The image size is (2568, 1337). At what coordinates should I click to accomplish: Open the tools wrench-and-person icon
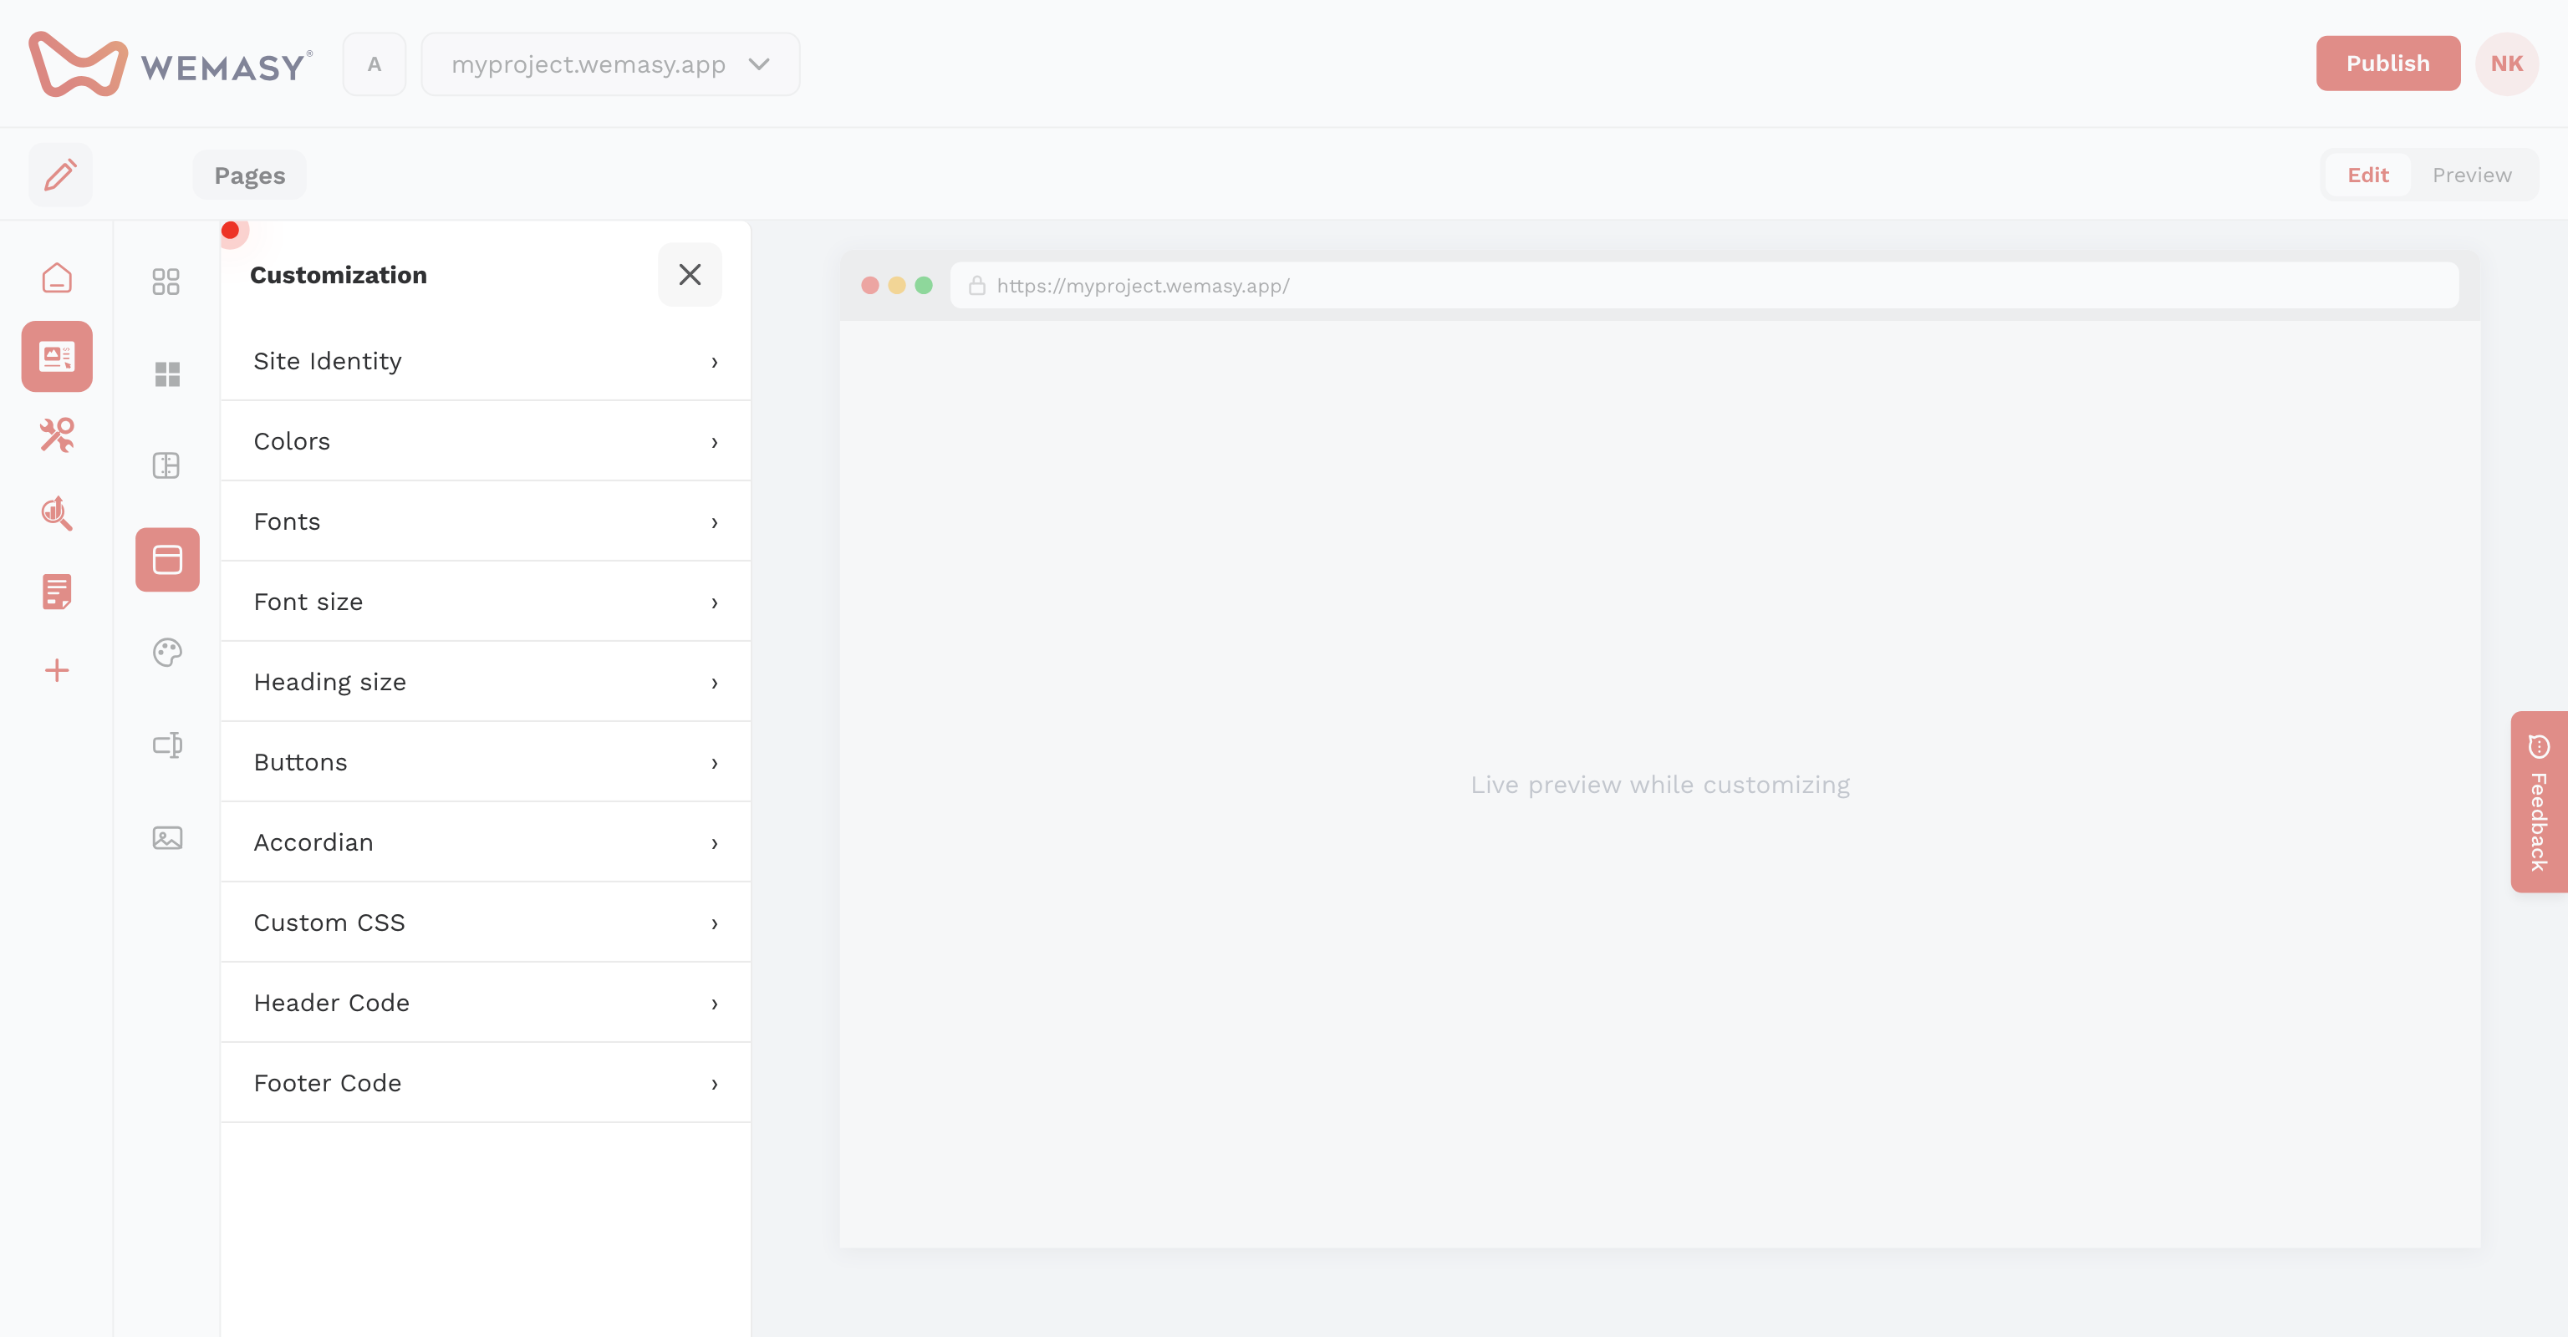coord(57,435)
